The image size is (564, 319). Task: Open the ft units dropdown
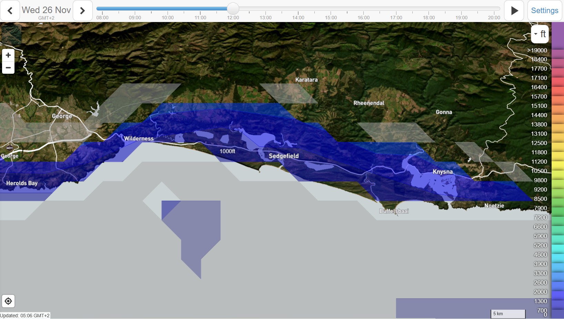tap(540, 34)
